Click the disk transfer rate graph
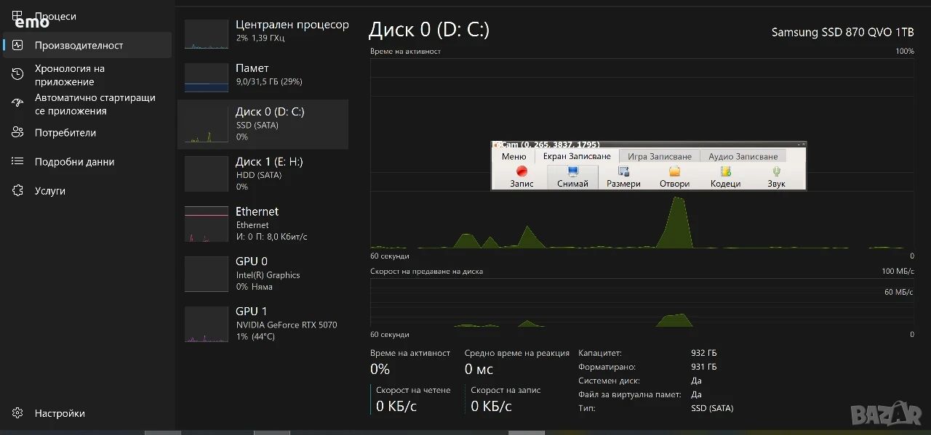931x435 pixels. click(642, 303)
